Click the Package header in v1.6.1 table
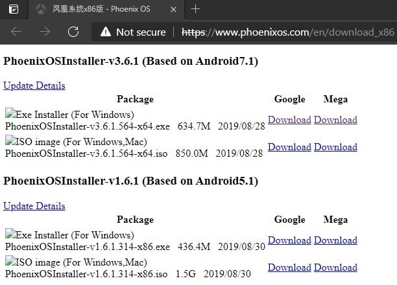Viewport: 397px width, 285px height. tap(135, 220)
